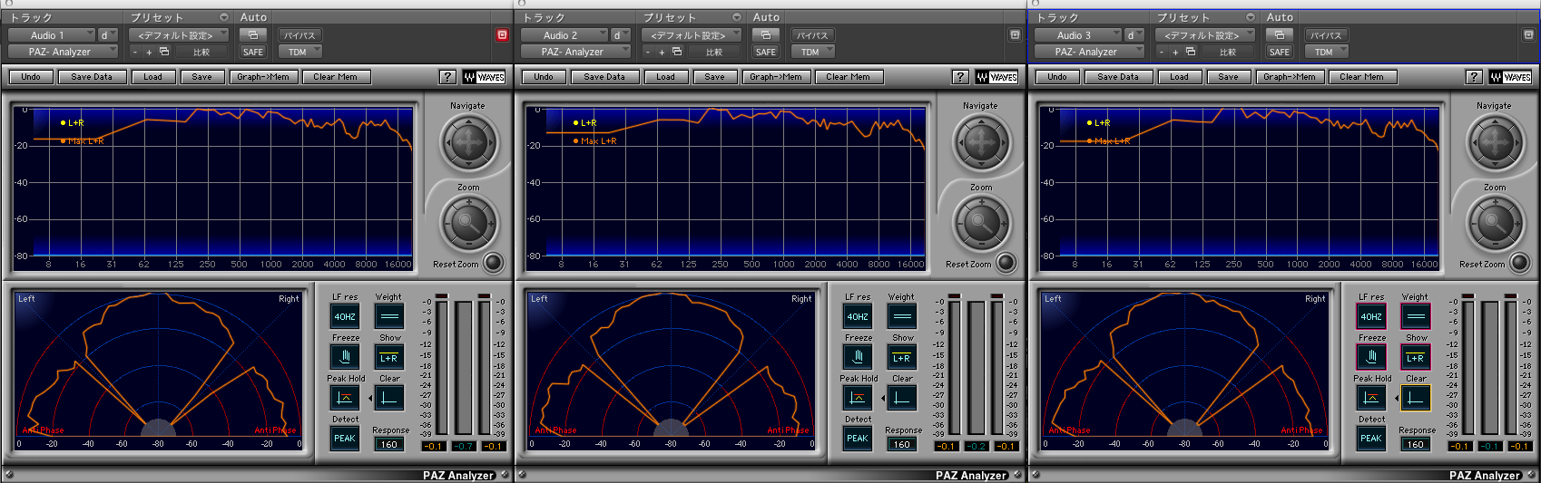Screen dimensions: 1541x483
Task: Toggle 40HZ LF res in Audio 1 analyzer
Action: 345,315
